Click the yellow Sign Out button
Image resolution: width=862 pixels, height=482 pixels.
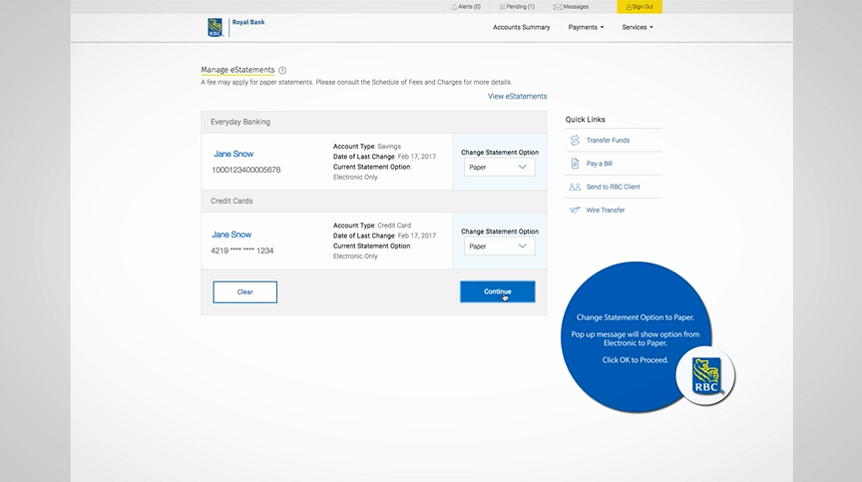(x=639, y=7)
